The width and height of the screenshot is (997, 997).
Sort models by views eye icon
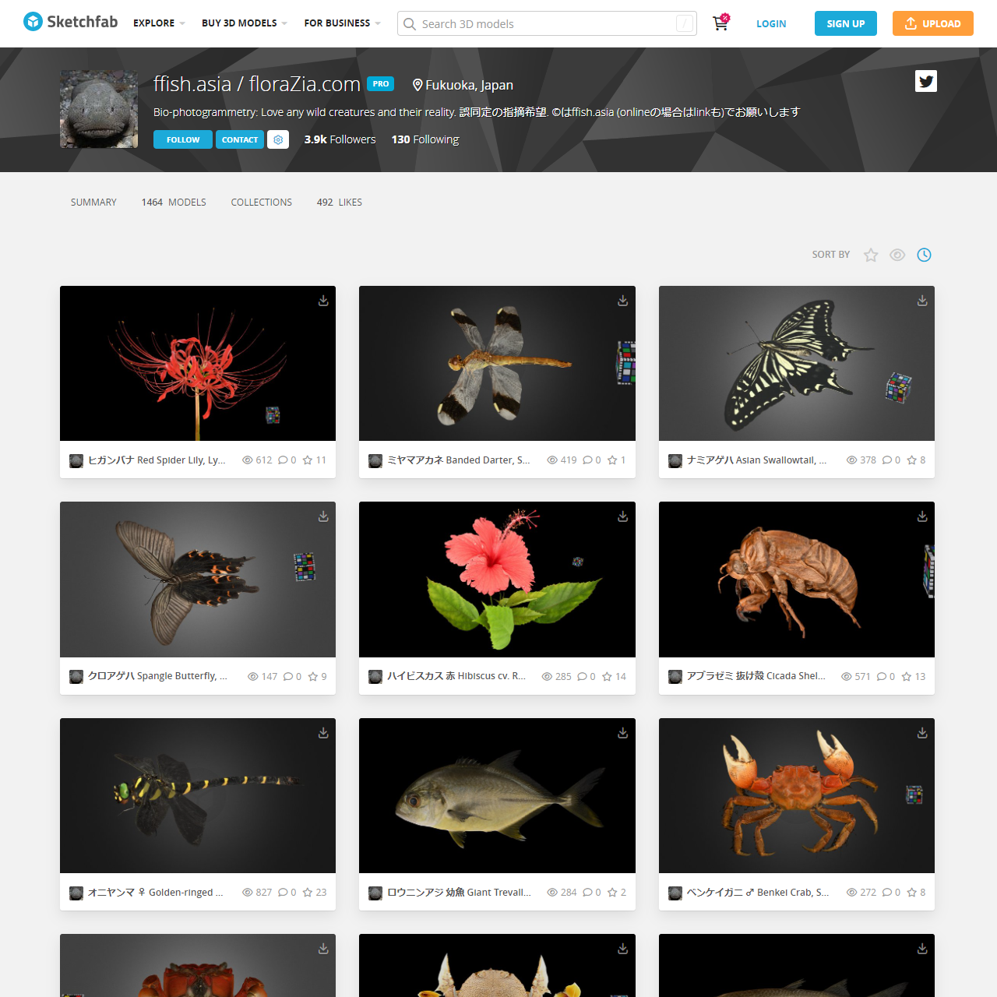click(x=897, y=255)
